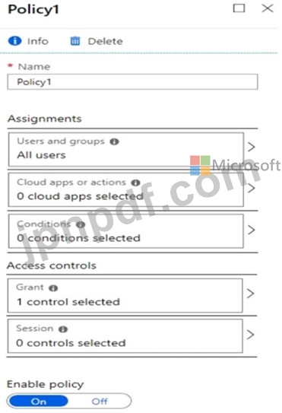Click the info icon beside Grant
The height and width of the screenshot is (413, 282).
coord(53,288)
